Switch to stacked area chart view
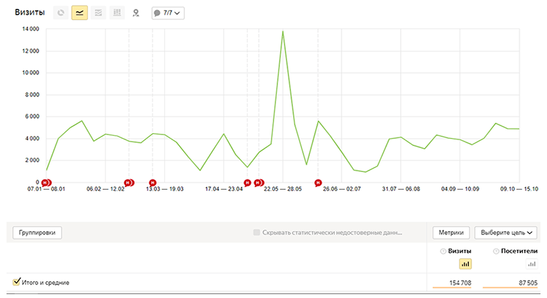547x298 pixels. [x=98, y=12]
